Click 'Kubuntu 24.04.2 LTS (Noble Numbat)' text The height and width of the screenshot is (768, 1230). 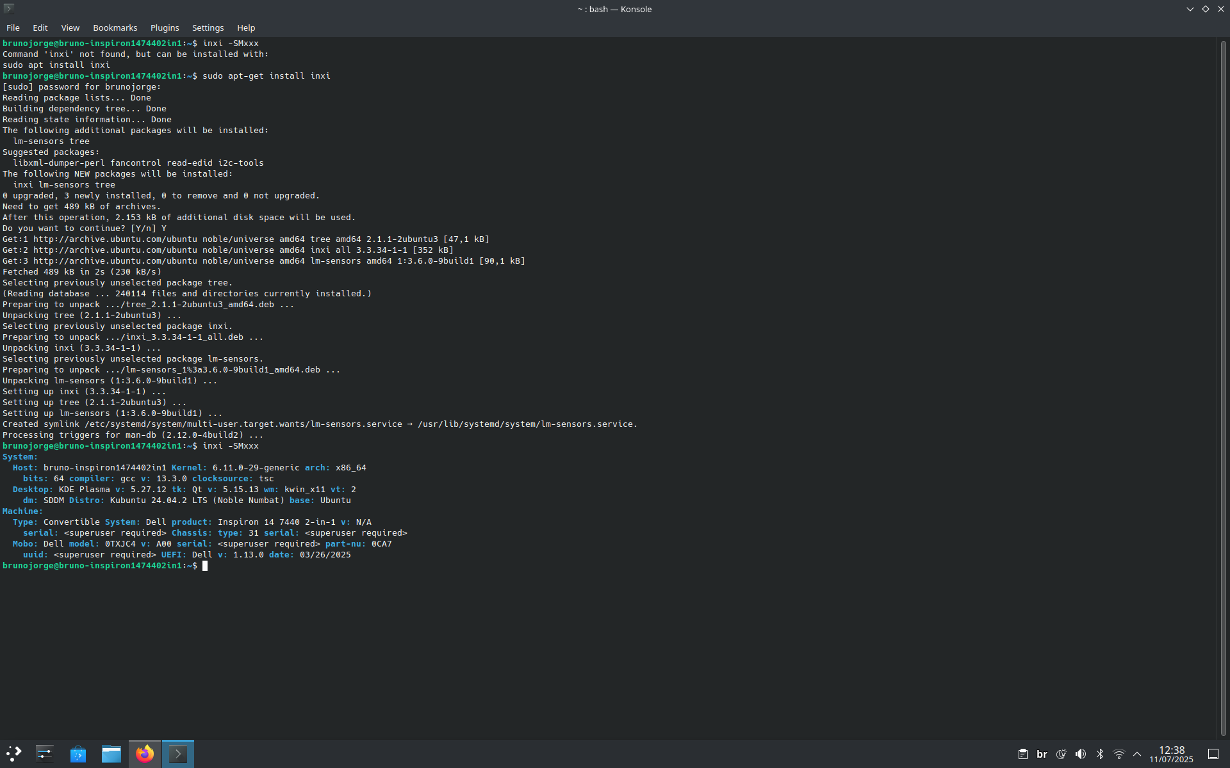point(197,500)
